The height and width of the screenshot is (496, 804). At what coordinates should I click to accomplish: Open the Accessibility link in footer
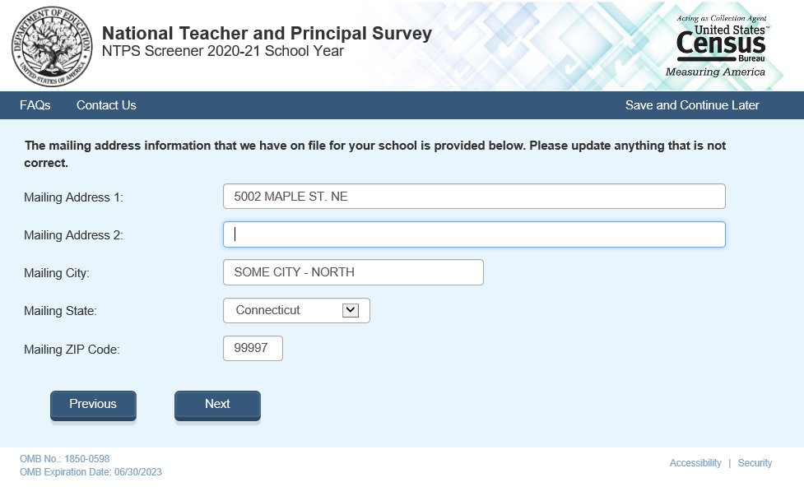(x=695, y=463)
